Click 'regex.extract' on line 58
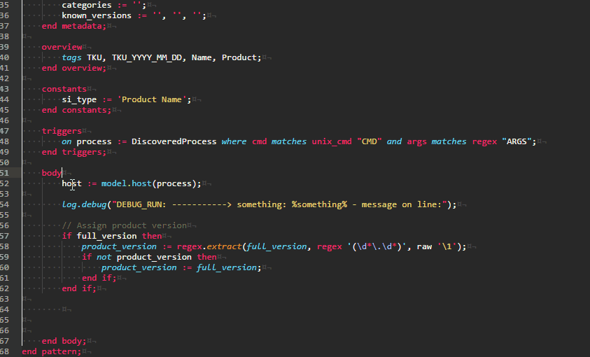This screenshot has width=590, height=357. click(209, 247)
